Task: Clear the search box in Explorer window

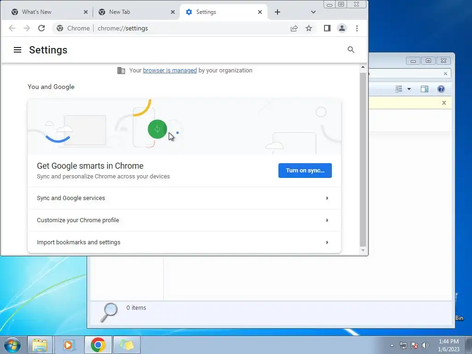Action: click(446, 74)
